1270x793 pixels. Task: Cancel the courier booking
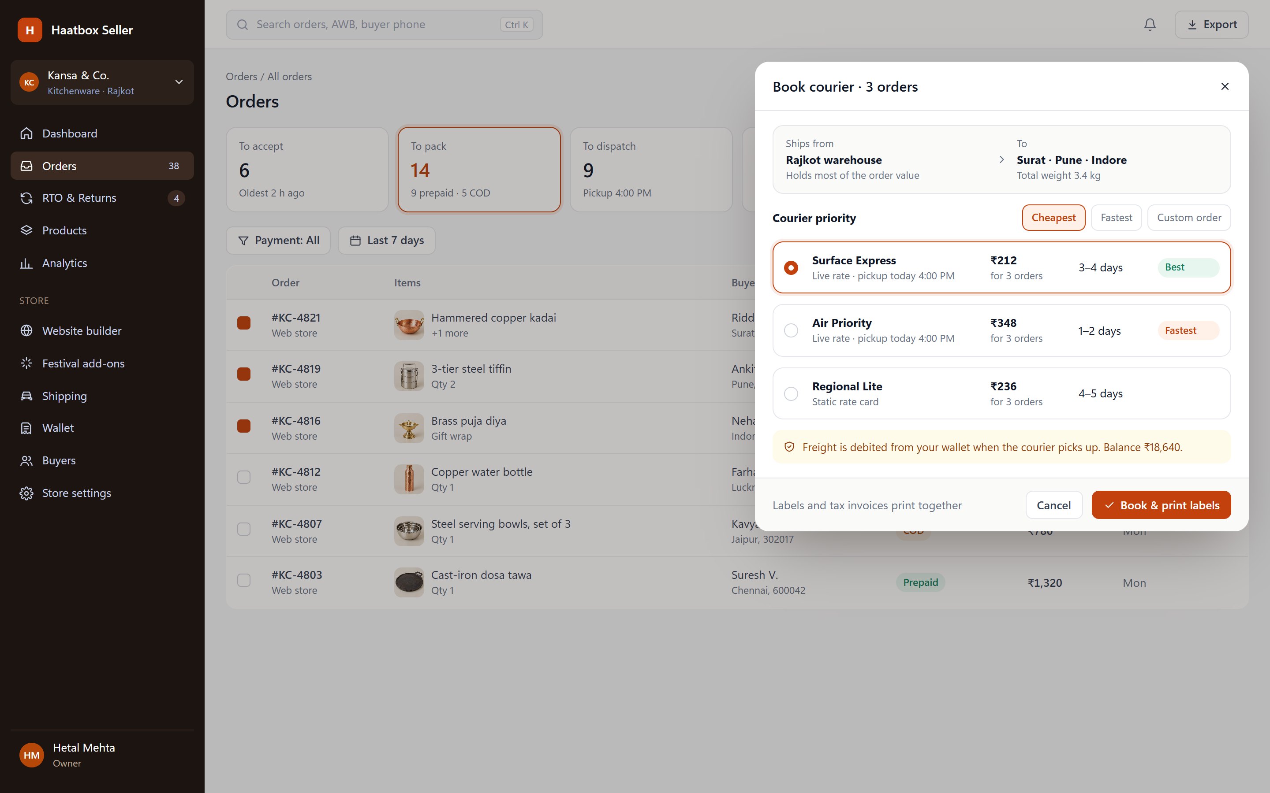1054,505
